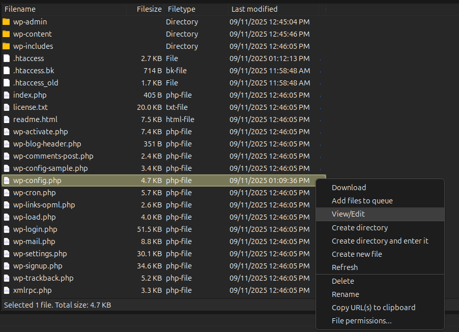
Task: Click the 09/11/2025 01:12:13 PM date cell
Action: 270,58
